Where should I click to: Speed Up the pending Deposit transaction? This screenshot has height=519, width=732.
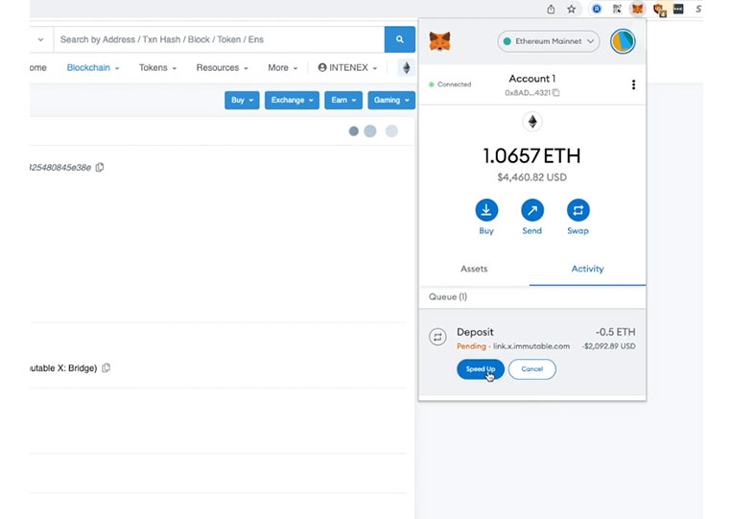(x=481, y=369)
